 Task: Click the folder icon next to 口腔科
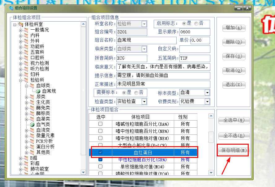[26, 58]
